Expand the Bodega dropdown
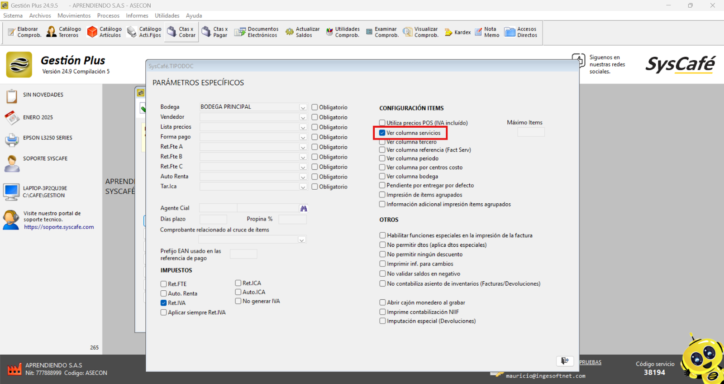The image size is (724, 384). click(303, 107)
